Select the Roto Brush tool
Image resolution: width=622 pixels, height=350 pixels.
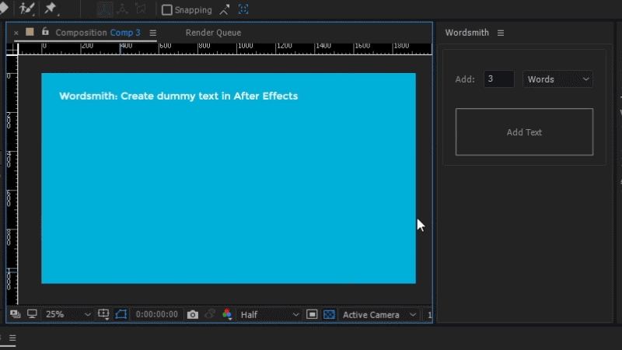pyautogui.click(x=26, y=9)
